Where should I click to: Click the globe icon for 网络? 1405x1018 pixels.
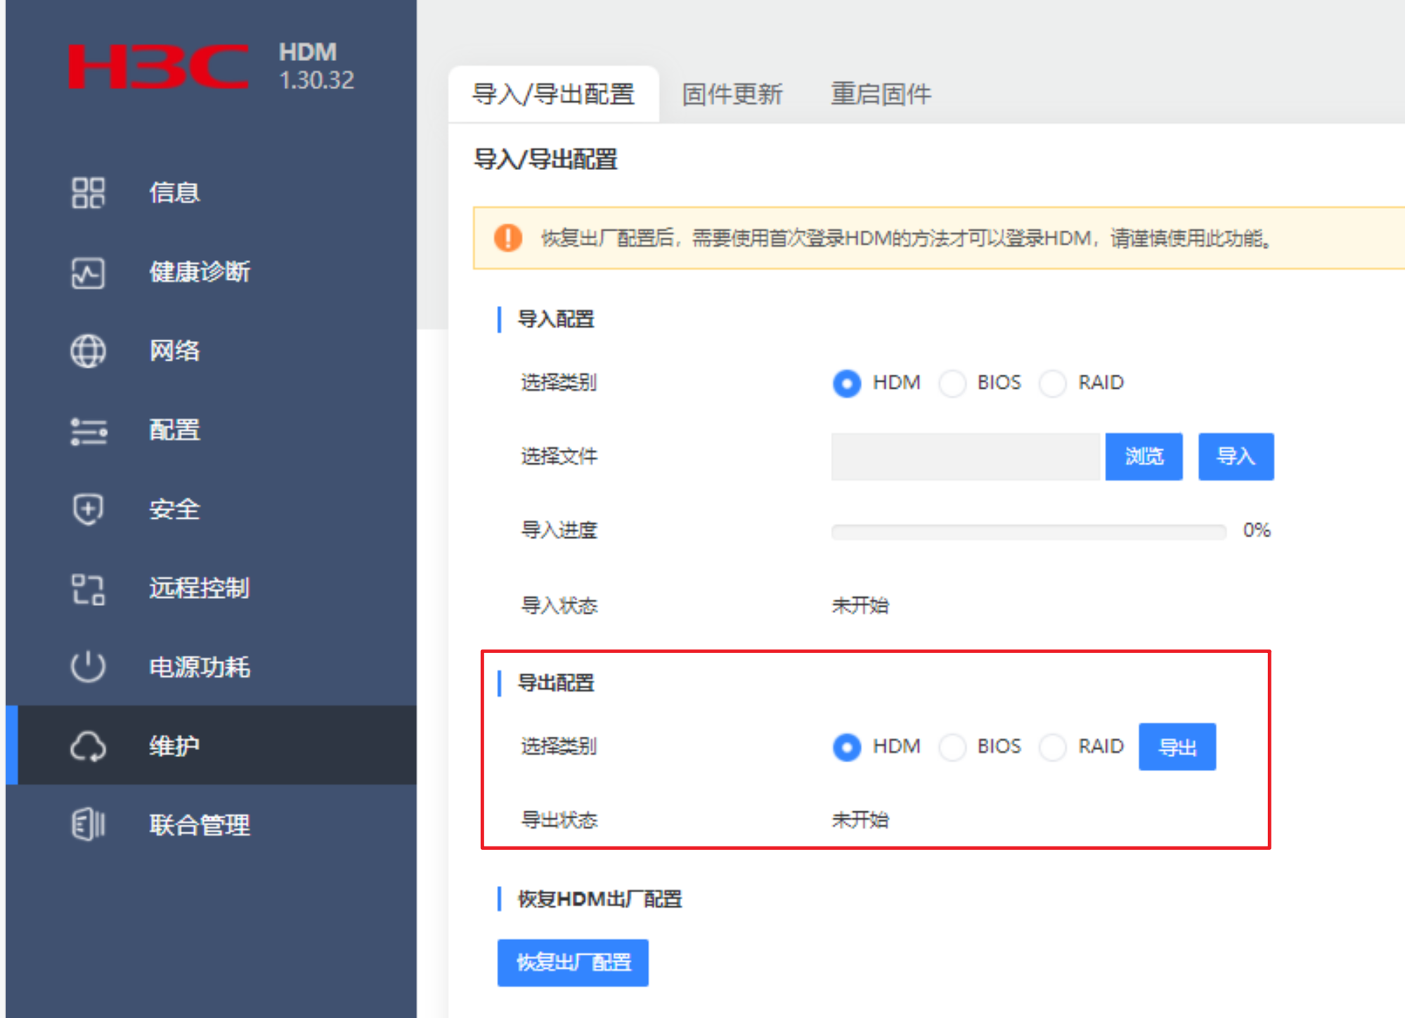coord(89,351)
